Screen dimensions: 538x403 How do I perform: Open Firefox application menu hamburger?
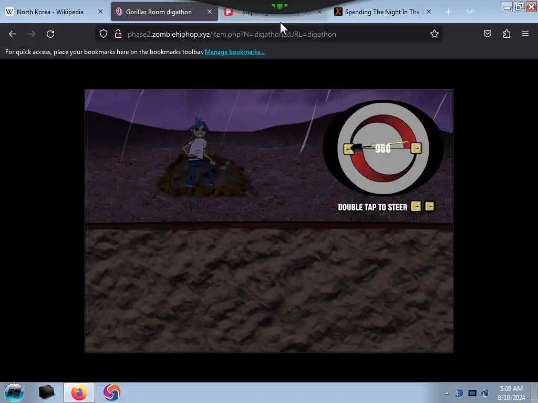[525, 34]
